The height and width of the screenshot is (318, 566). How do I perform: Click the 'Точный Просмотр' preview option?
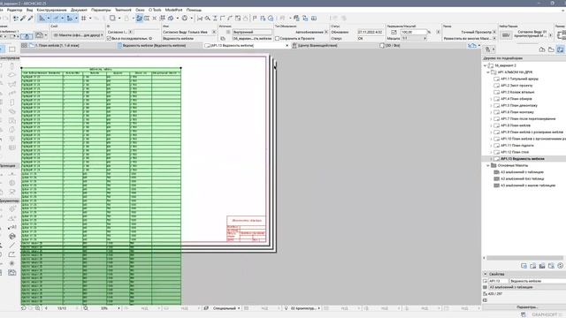(x=476, y=32)
